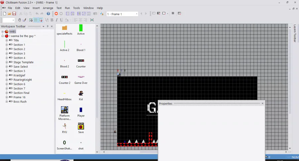
Task: Click the Stop square icon
Action: click(x=173, y=13)
